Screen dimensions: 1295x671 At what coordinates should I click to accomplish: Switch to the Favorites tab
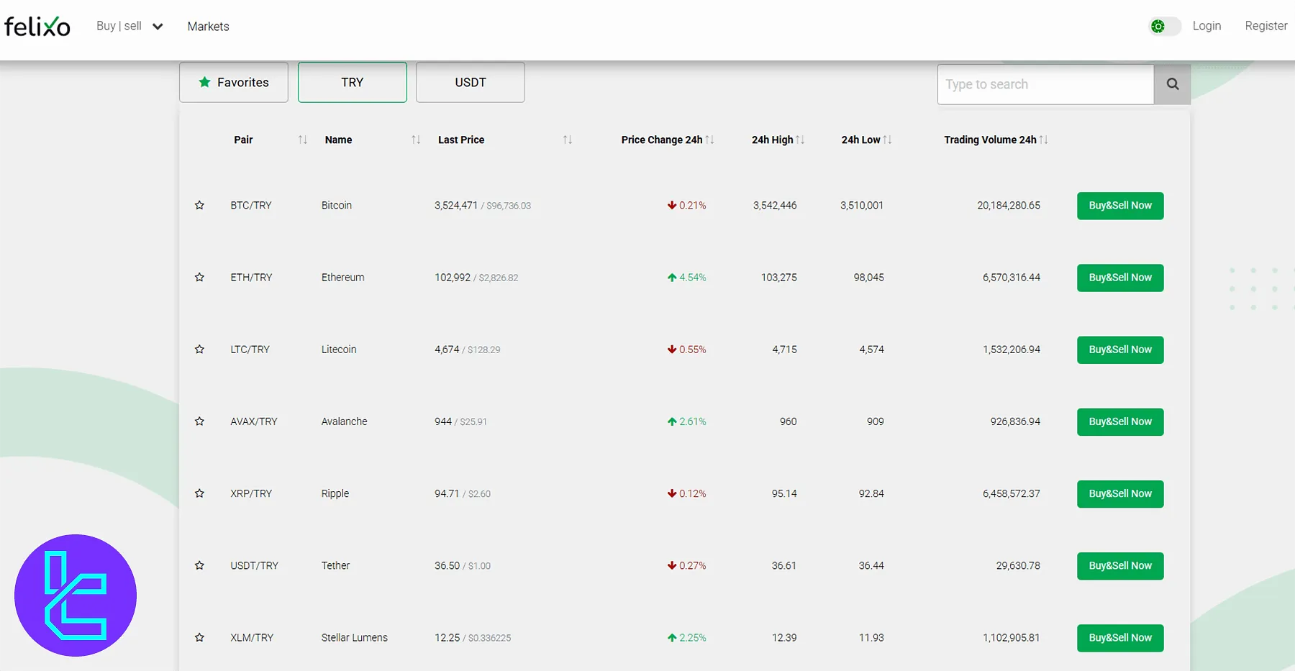pos(234,82)
